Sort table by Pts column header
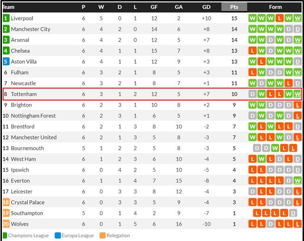304x241 pixels. 234,7
